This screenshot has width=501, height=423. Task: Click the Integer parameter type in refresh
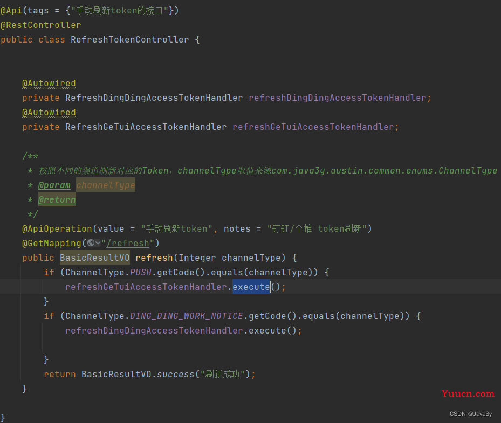click(197, 258)
